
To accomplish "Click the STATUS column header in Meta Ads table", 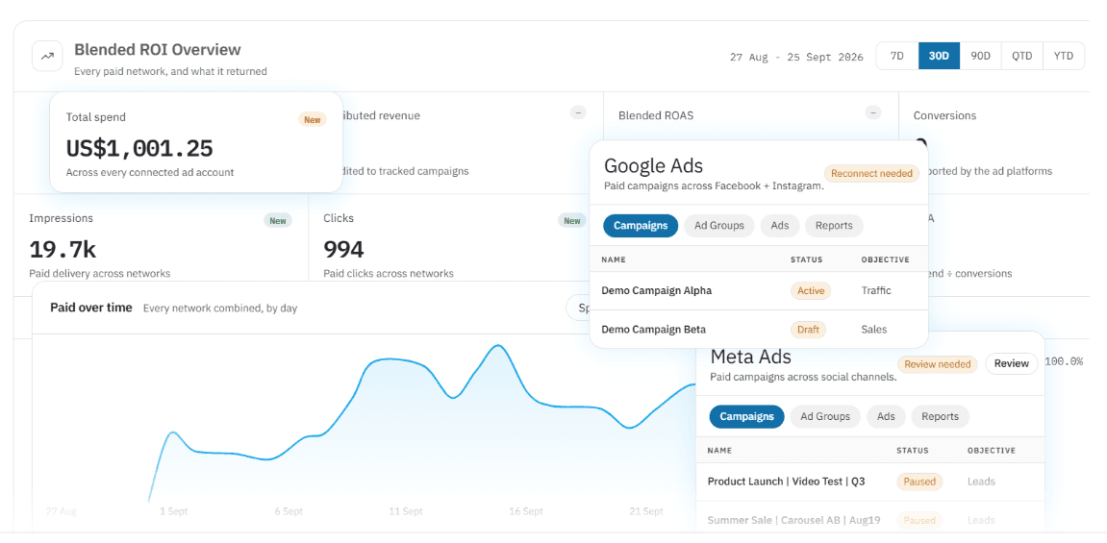I will 912,451.
